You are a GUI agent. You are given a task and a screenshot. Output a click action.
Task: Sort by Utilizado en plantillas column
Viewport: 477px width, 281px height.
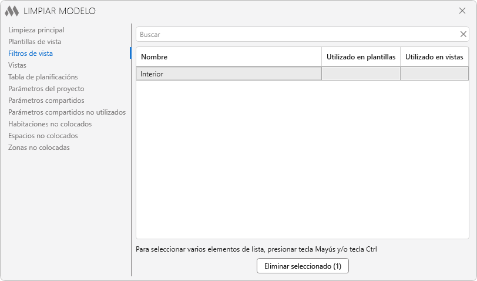361,57
